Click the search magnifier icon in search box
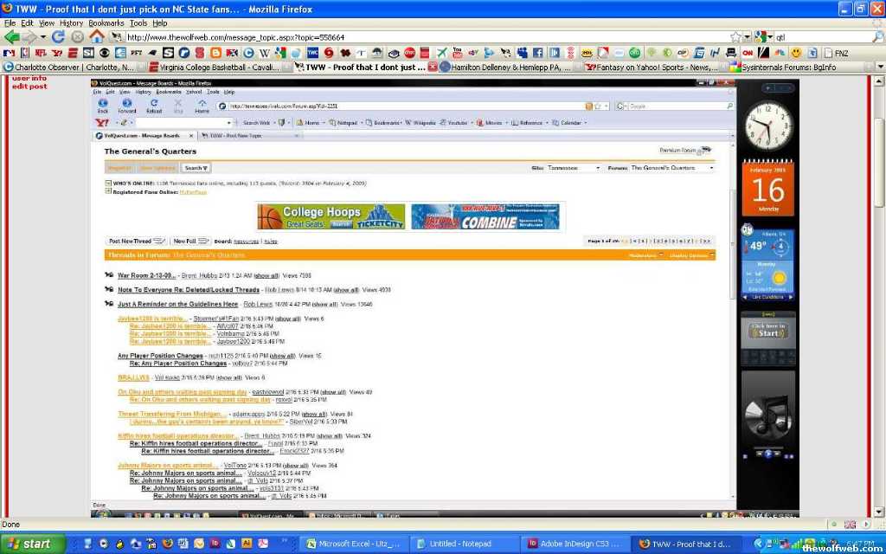The width and height of the screenshot is (886, 554). 877,37
